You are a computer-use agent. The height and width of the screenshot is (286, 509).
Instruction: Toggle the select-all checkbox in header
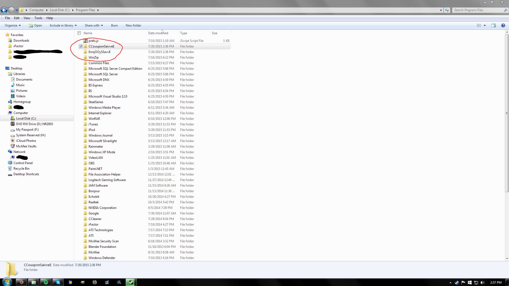pyautogui.click(x=79, y=33)
